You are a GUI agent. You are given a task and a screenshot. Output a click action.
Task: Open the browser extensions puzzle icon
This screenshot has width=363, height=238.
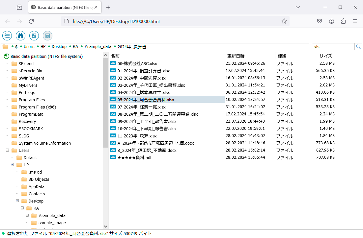click(343, 21)
